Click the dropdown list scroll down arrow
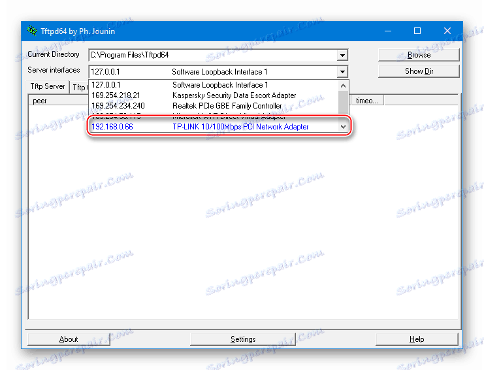This screenshot has height=370, width=484. click(344, 127)
